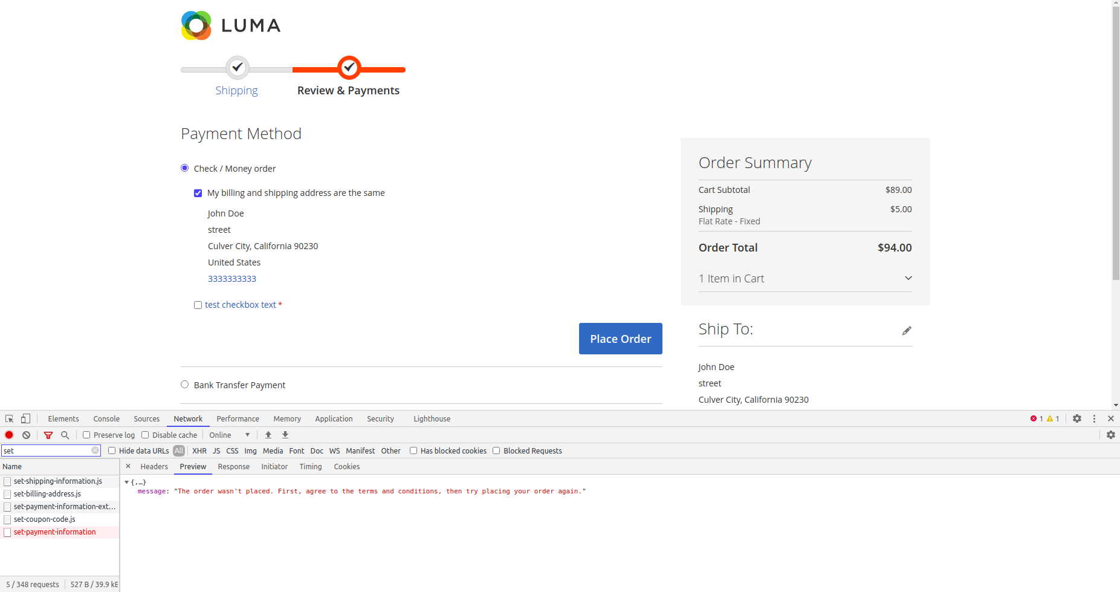
Task: Switch to the Headers tab
Action: pyautogui.click(x=154, y=466)
